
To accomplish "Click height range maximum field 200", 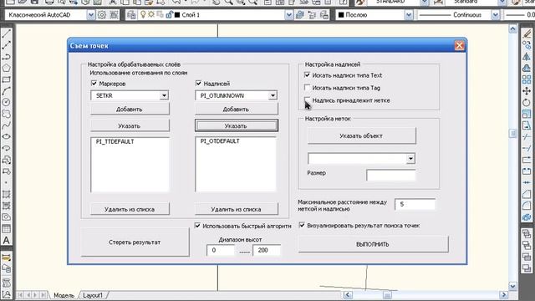I will (267, 250).
